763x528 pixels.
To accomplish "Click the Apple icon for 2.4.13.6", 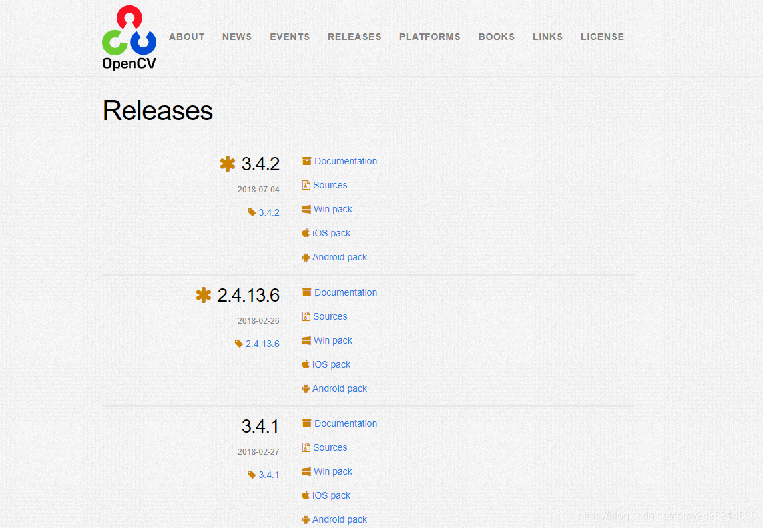I will tap(306, 364).
